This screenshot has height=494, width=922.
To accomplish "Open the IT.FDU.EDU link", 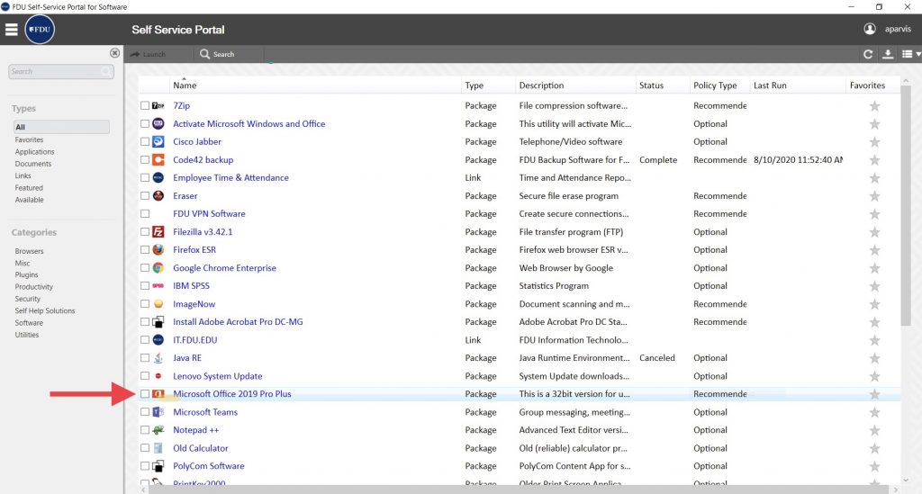I will coord(194,340).
